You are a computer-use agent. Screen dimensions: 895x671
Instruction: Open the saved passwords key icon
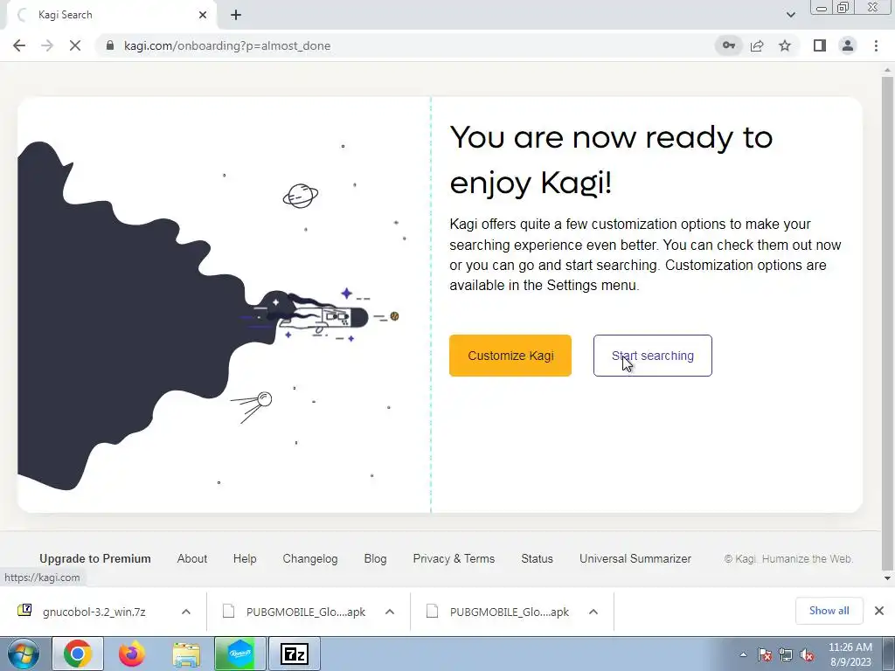point(729,45)
